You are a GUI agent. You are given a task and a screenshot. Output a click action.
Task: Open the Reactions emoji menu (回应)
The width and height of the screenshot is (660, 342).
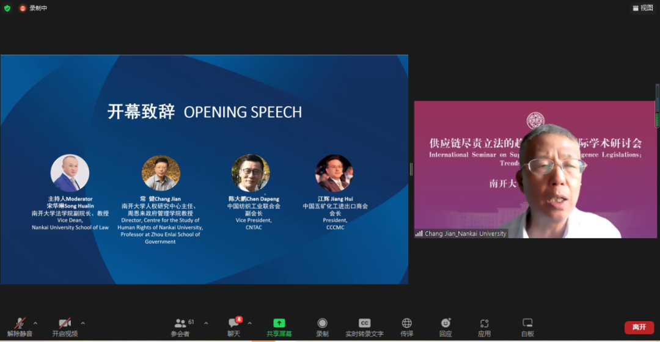446,327
